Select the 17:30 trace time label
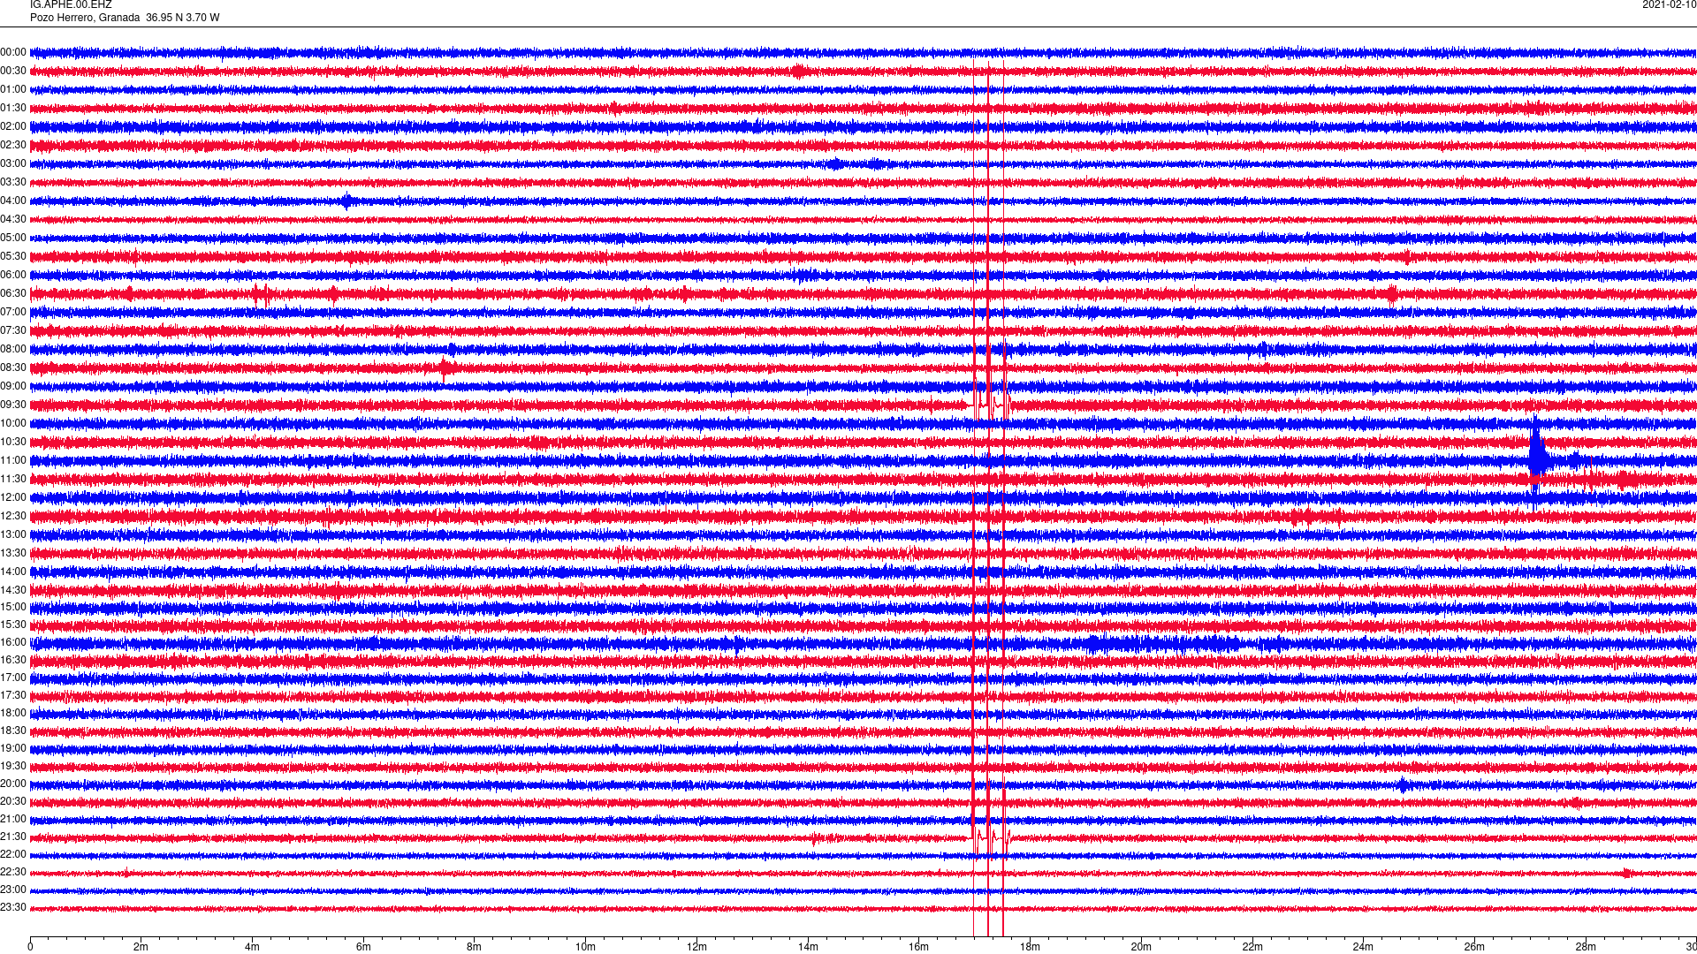1697x954 pixels. point(13,696)
